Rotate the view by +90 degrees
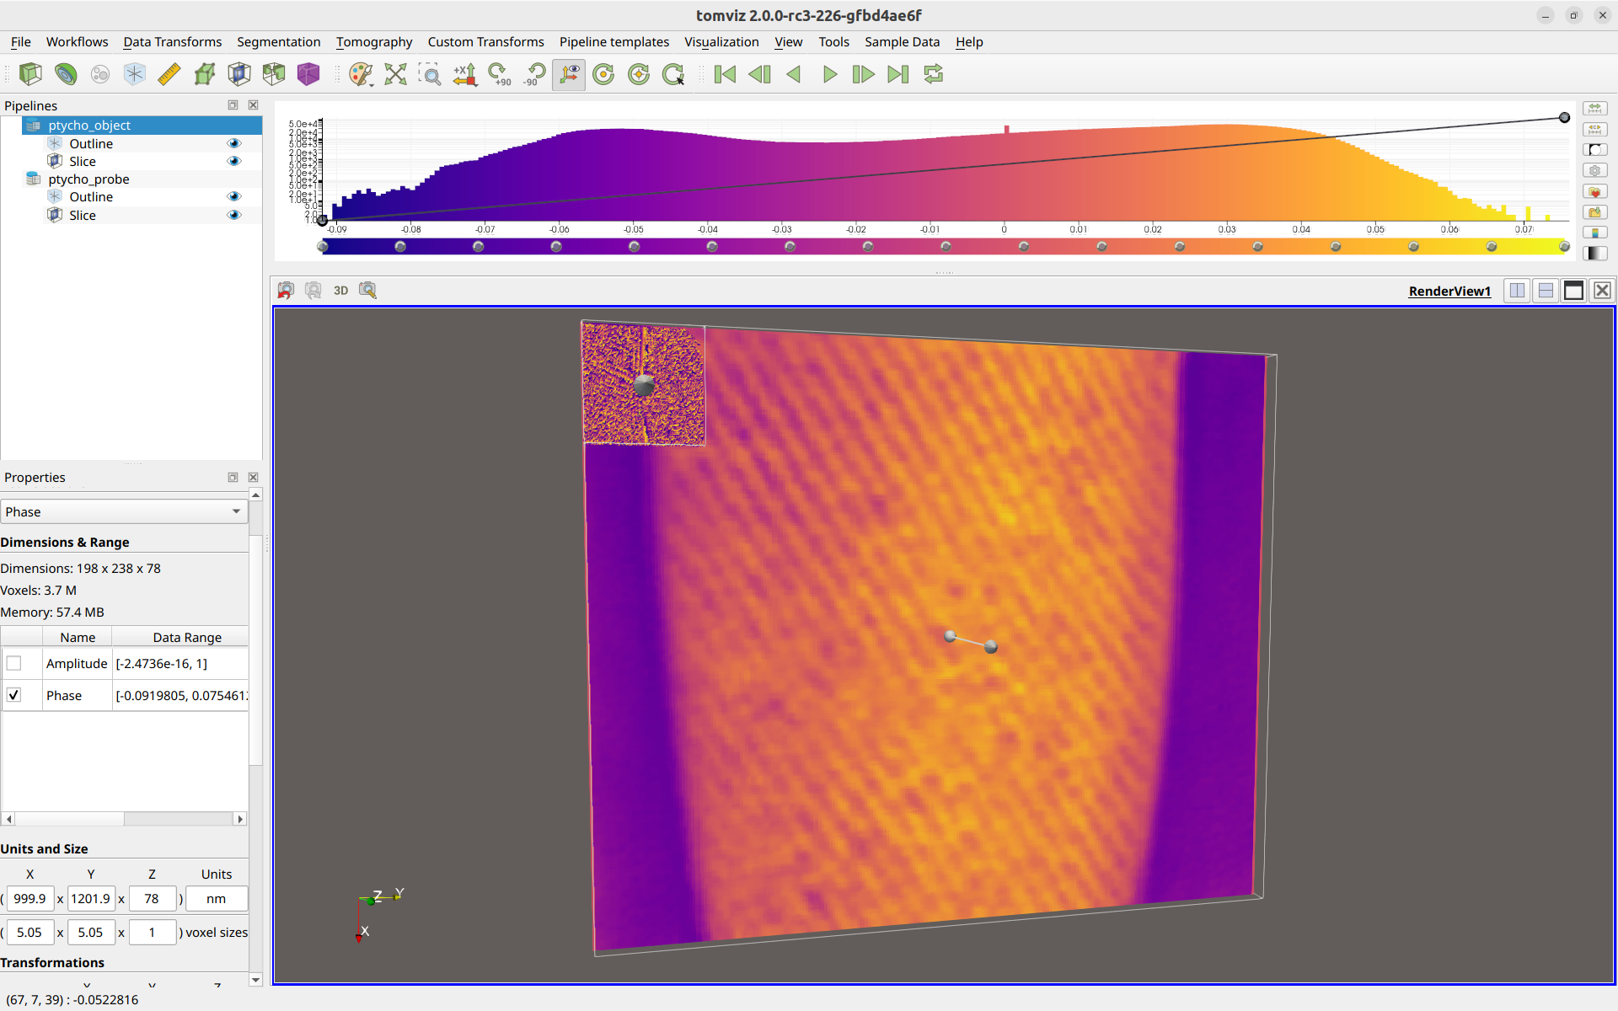Viewport: 1618px width, 1011px height. tap(500, 74)
